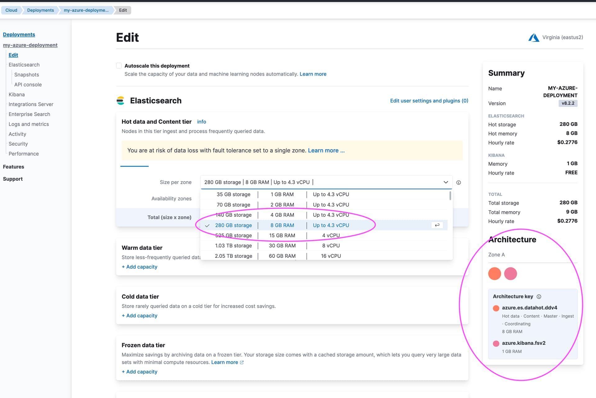Viewport: 596px width, 398px height.
Task: Click the dropdown list scrollbar
Action: coord(450,196)
